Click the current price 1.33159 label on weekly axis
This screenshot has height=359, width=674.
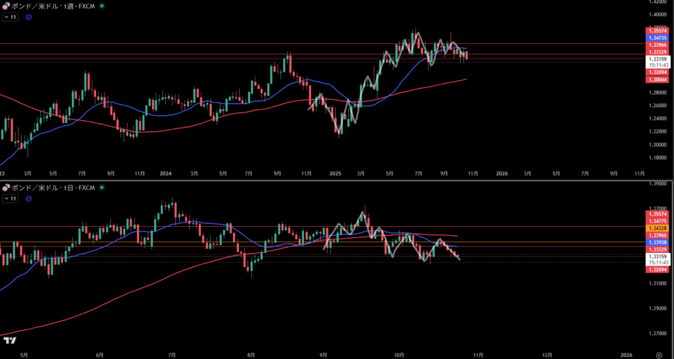click(x=658, y=59)
